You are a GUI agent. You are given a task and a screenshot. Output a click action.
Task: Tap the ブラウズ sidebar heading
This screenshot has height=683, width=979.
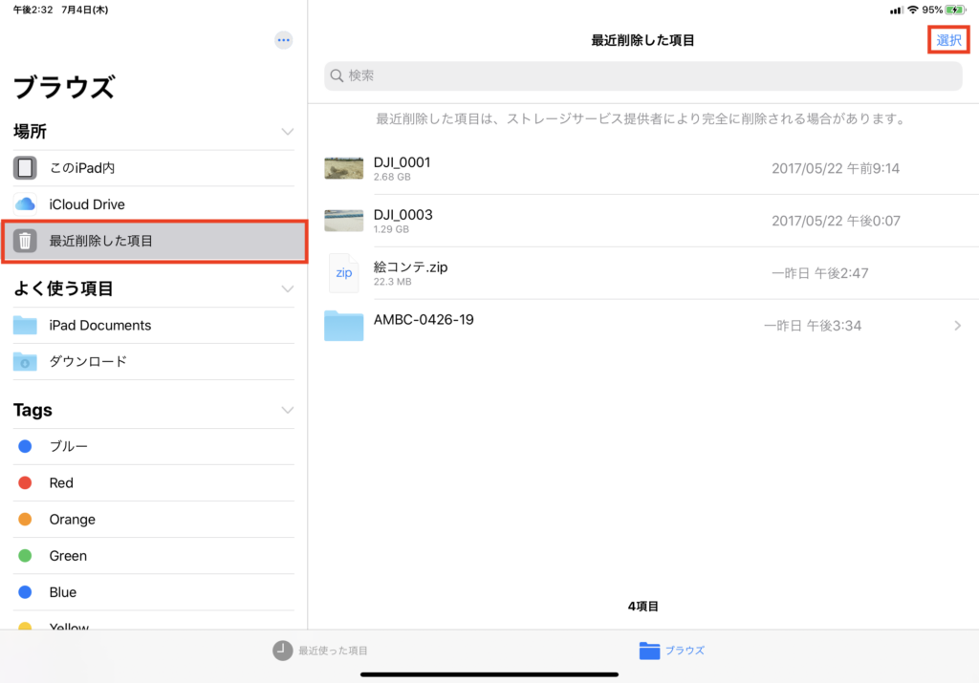(64, 87)
